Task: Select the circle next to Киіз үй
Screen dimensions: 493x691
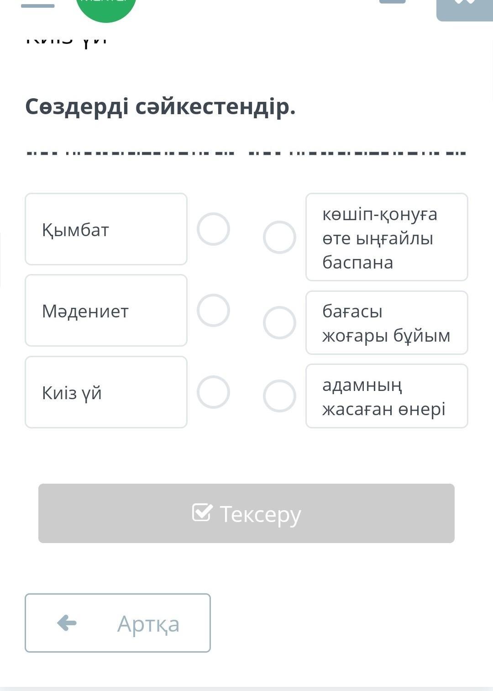Action: click(213, 392)
